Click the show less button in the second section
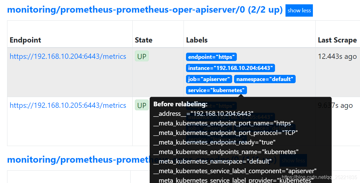 [293, 160]
